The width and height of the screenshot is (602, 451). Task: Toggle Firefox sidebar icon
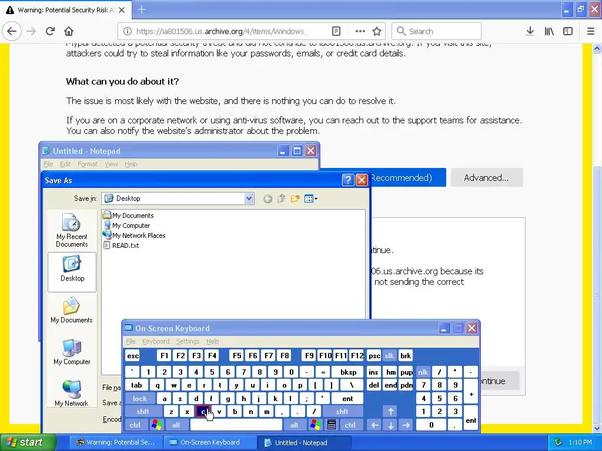(568, 31)
